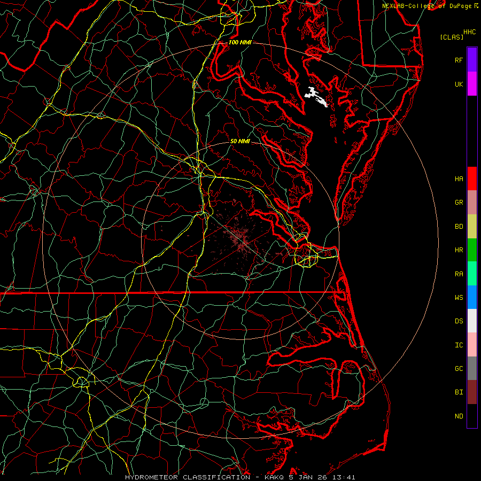Click the BI brown legend swatch

(x=472, y=392)
